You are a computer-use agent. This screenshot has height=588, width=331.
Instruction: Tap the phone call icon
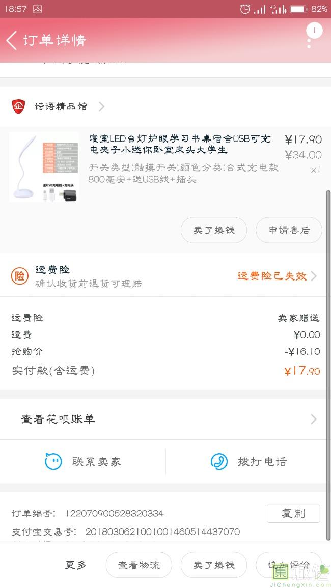(219, 462)
